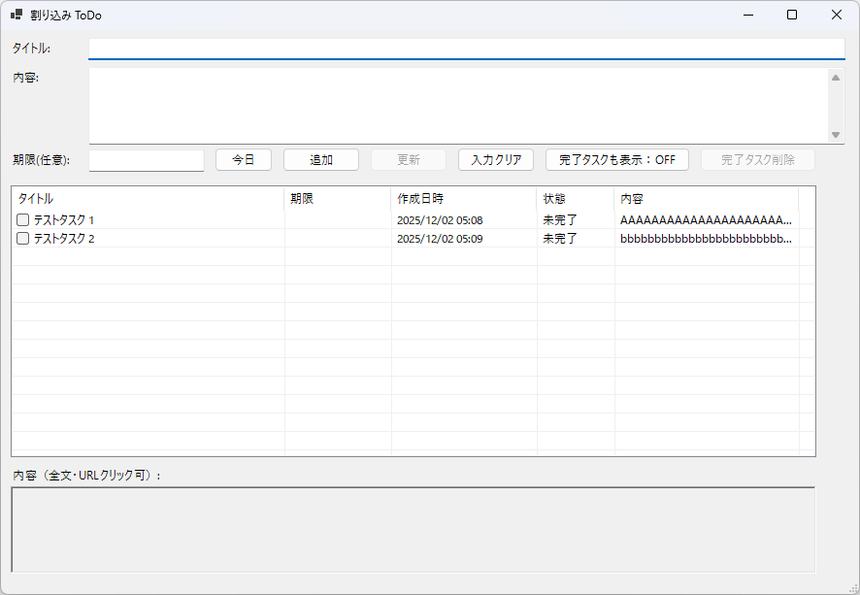Click the 状態 column header
The width and height of the screenshot is (860, 595).
click(x=575, y=198)
